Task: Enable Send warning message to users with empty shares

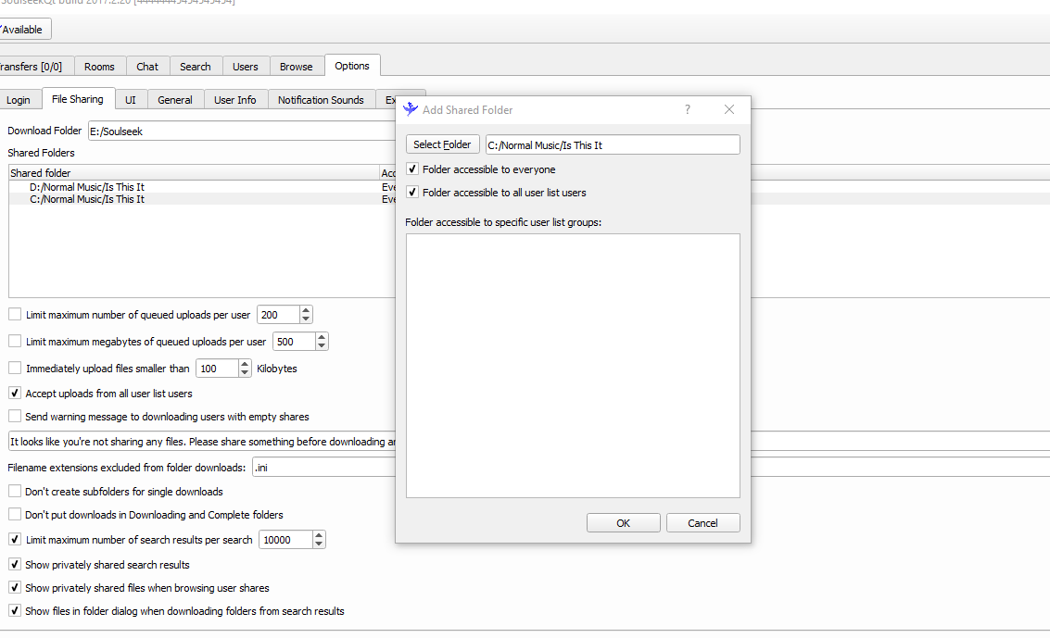Action: click(15, 416)
